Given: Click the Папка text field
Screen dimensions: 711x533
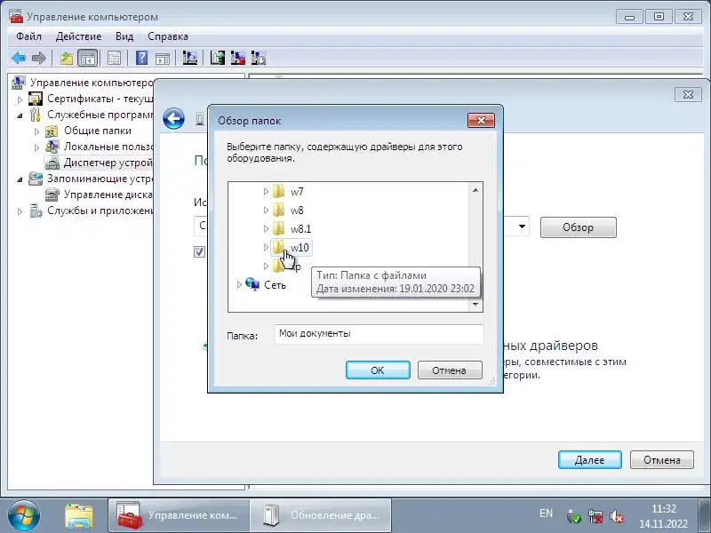Looking at the screenshot, I should [379, 334].
